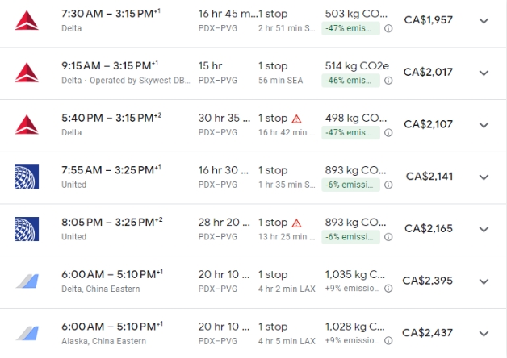Expand the CA$2,107 Delta flight details

click(484, 125)
